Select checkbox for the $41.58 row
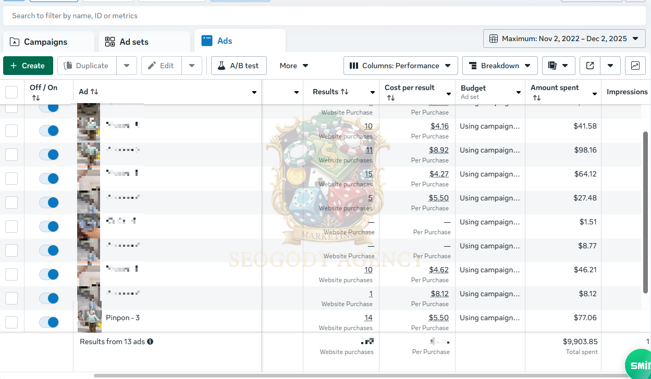Viewport: 651px width, 379px height. [x=11, y=131]
